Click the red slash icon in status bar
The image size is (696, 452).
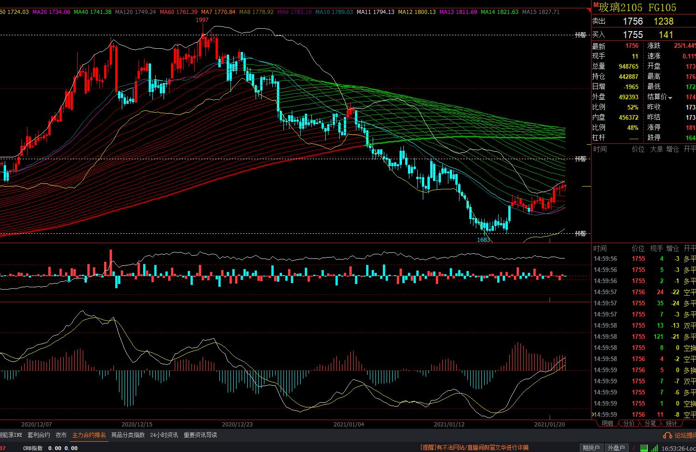point(634,448)
